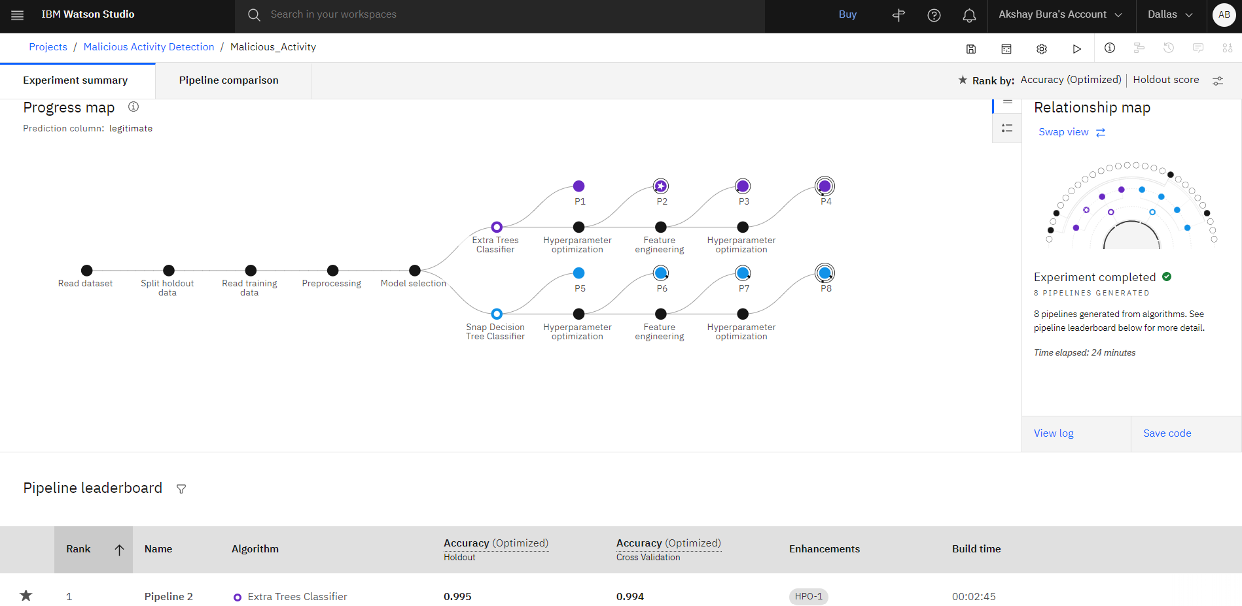Image resolution: width=1242 pixels, height=606 pixels.
Task: Open the hamburger navigation menu
Action: (17, 14)
